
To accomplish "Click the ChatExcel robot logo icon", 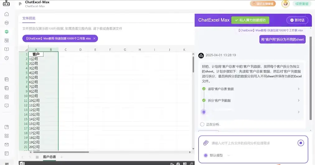I will click(x=6, y=3).
